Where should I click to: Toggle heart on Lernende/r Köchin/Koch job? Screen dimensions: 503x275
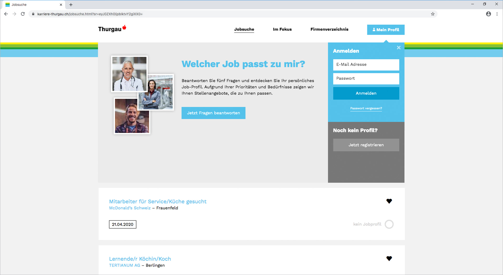point(389,258)
